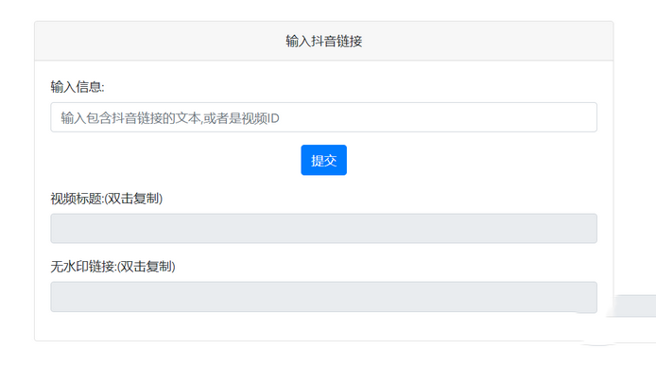
Task: Select the 视频标题 gray output field
Action: click(323, 228)
